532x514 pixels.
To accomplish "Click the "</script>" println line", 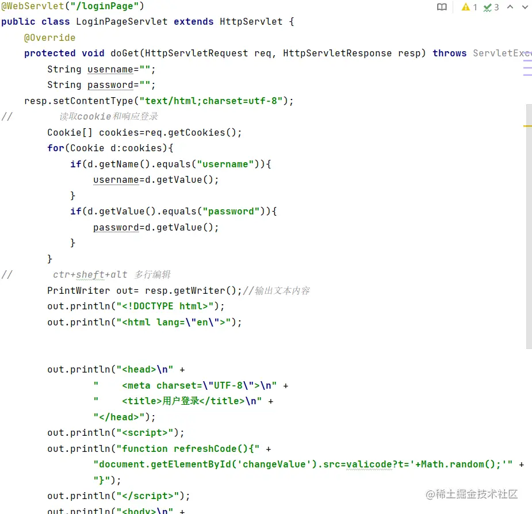I will pyautogui.click(x=118, y=496).
